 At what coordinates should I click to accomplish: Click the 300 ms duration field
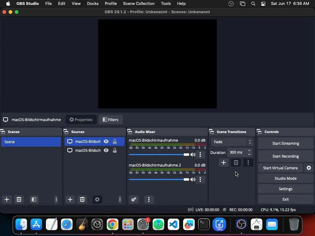point(238,152)
